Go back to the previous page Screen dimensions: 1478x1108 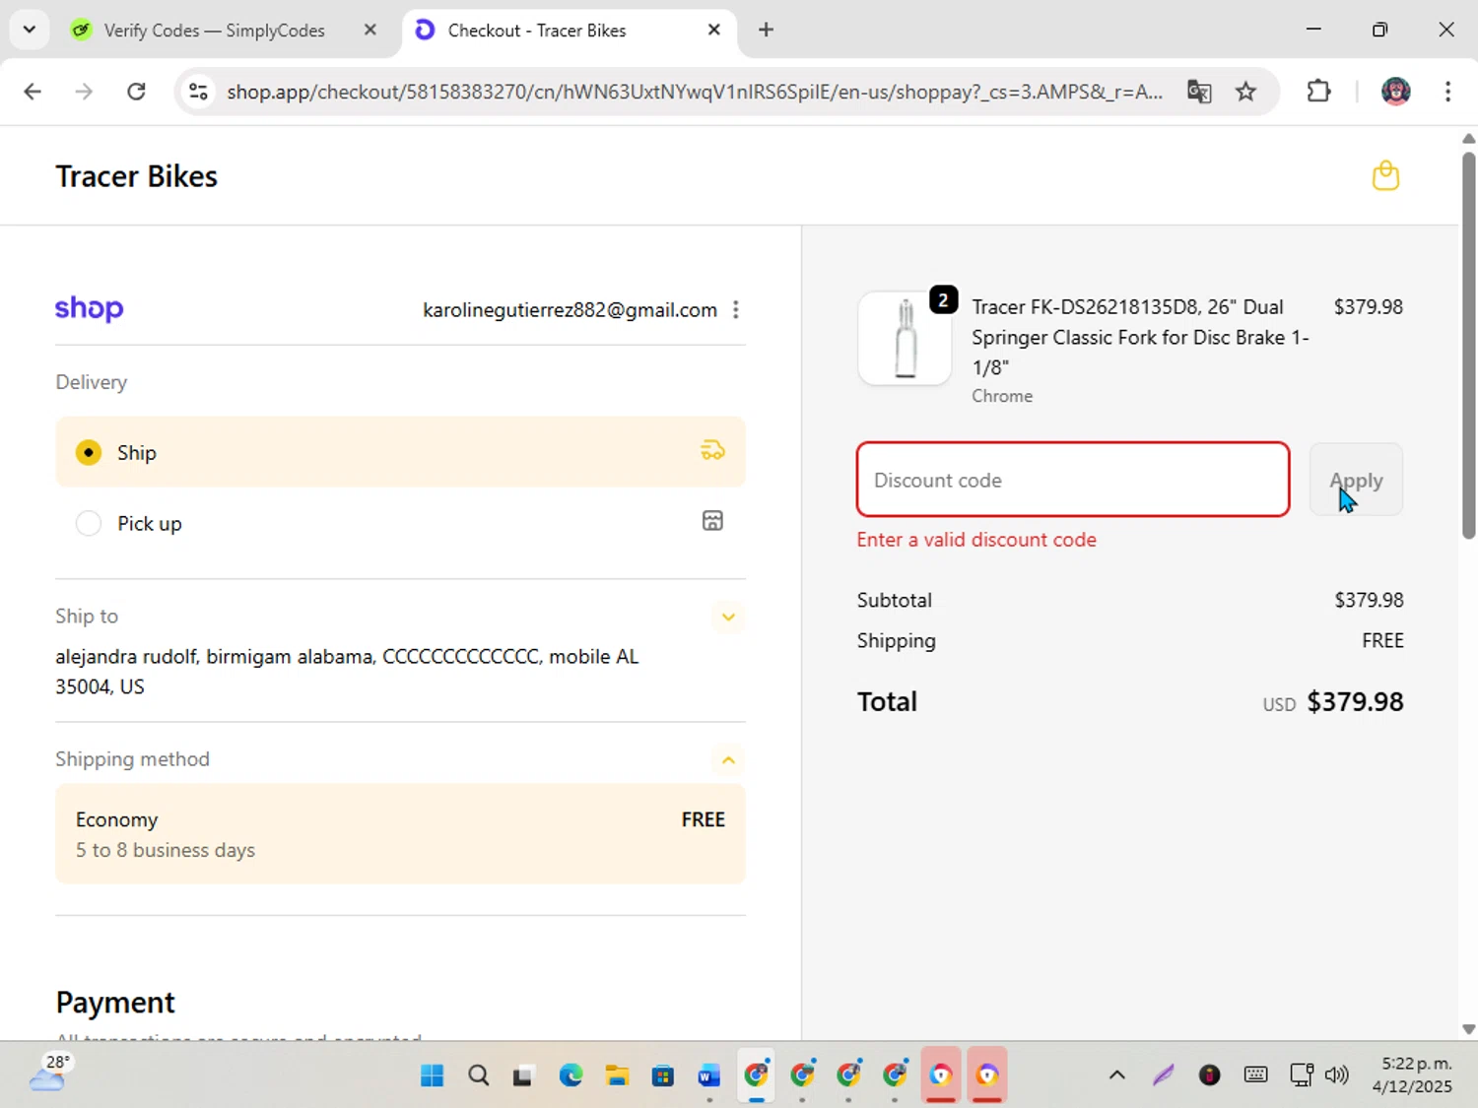33,92
